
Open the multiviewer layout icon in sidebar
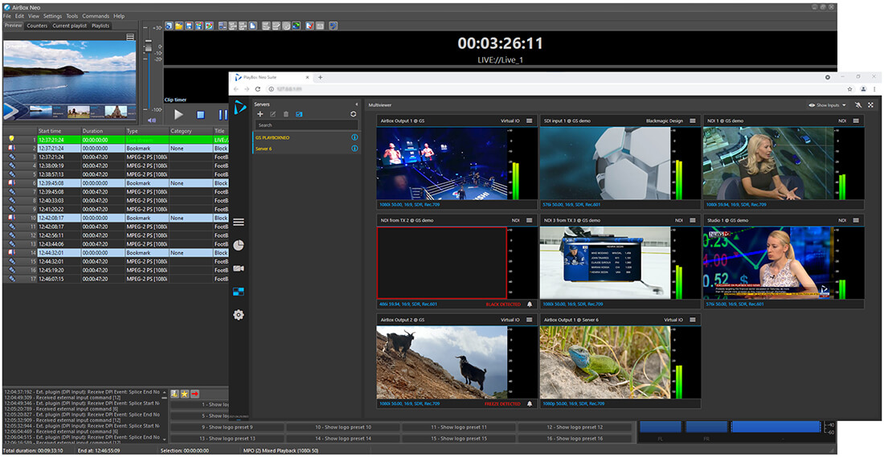click(239, 291)
